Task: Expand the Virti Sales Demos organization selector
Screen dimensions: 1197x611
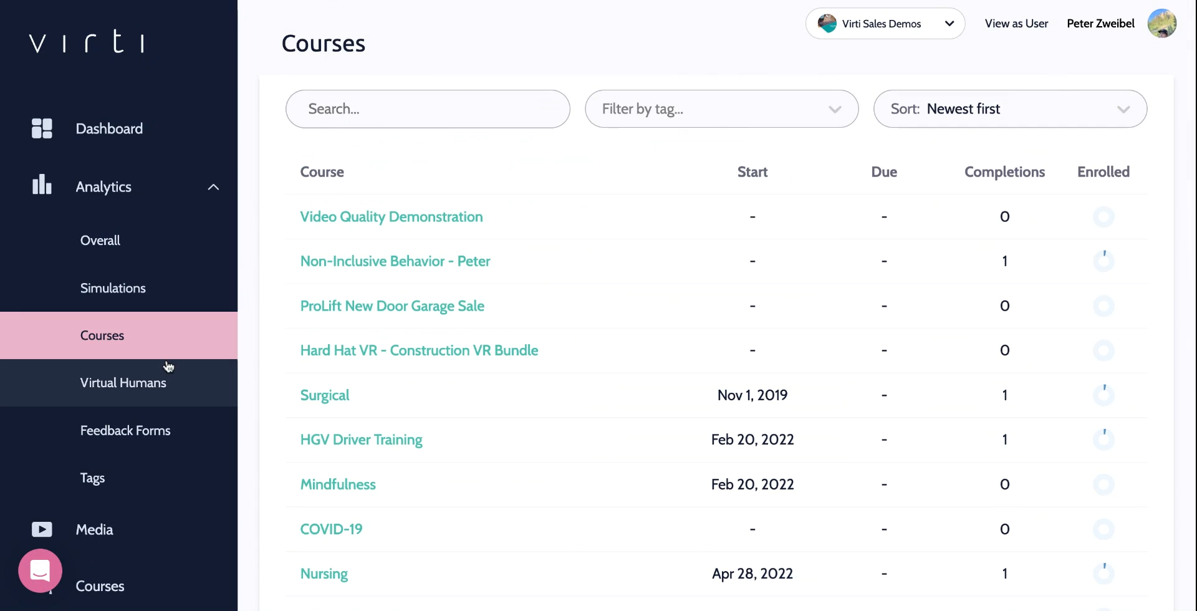Action: [949, 24]
